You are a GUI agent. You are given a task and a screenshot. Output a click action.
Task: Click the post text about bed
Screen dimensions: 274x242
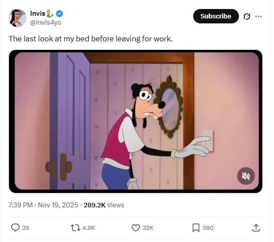tap(90, 39)
